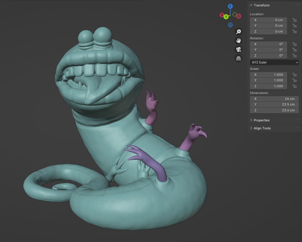302x242 pixels.
Task: Click the Dimensions X 26 cm field
Action: pos(274,99)
